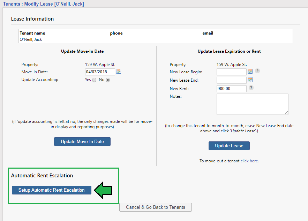This screenshot has width=308, height=221.
Task: Click inside the Notes text area
Action: pos(252,104)
